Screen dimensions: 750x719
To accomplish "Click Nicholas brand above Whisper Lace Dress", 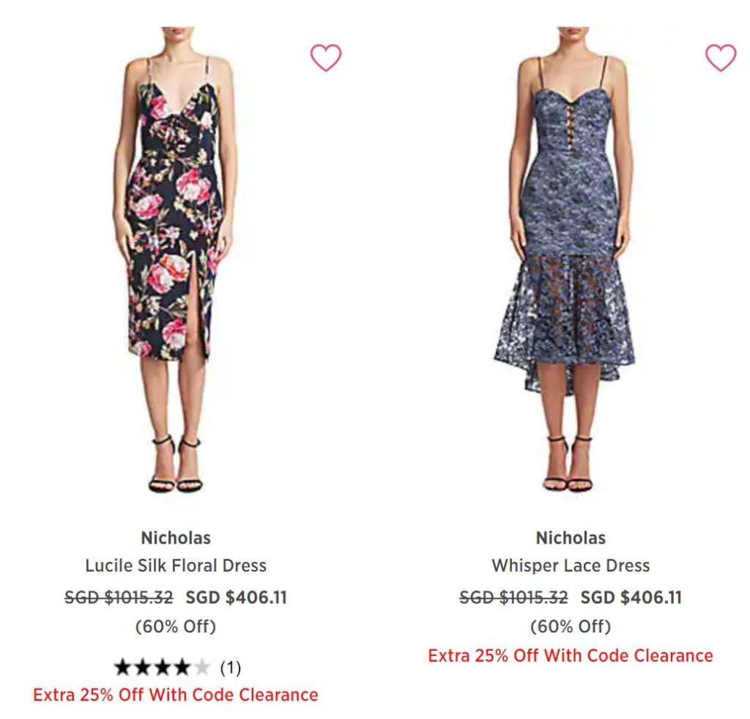I will coord(571,538).
